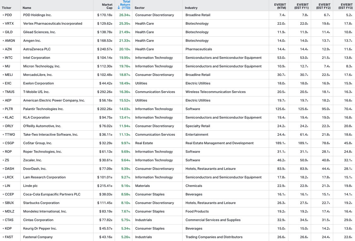The height and width of the screenshot is (241, 355).
Task: Open the AZN ticker
Action: coord(9,49)
